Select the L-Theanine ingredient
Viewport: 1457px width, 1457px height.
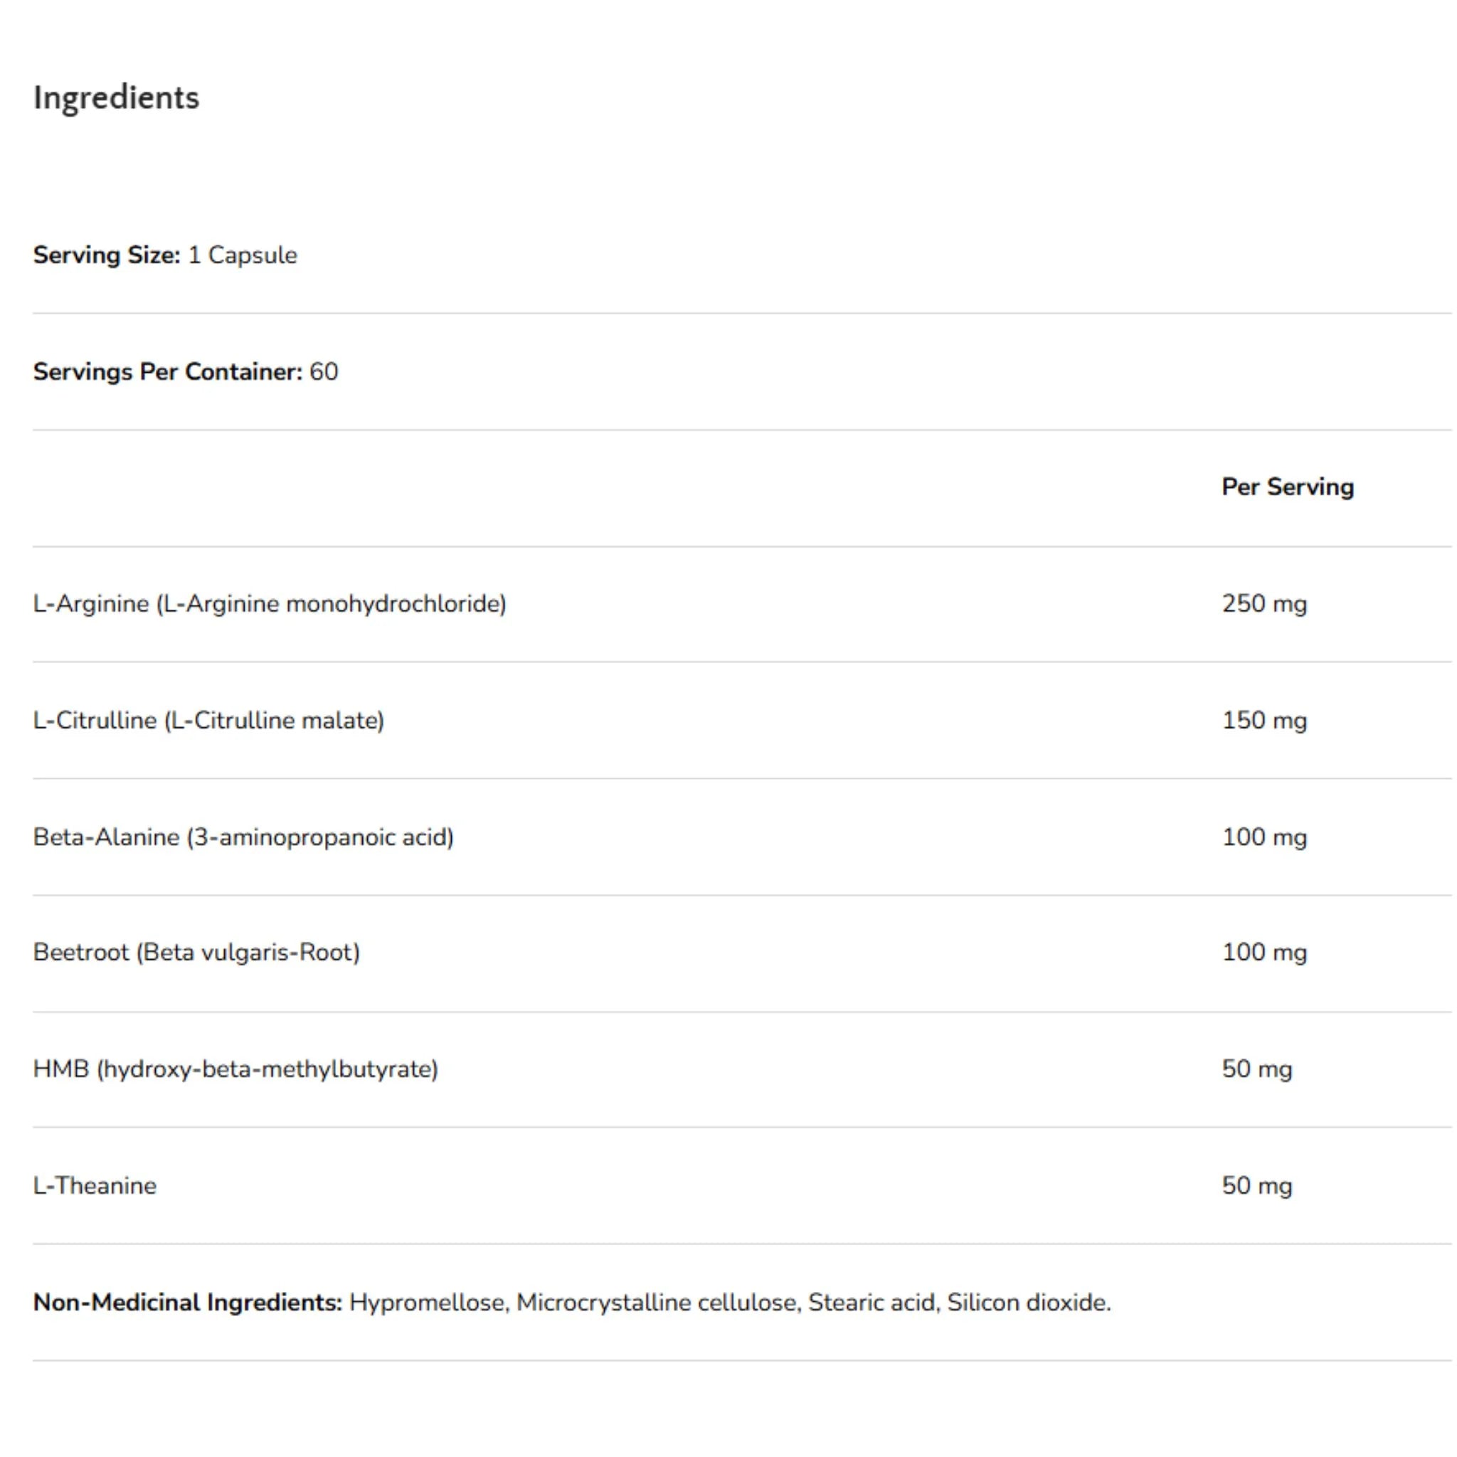click(95, 1185)
